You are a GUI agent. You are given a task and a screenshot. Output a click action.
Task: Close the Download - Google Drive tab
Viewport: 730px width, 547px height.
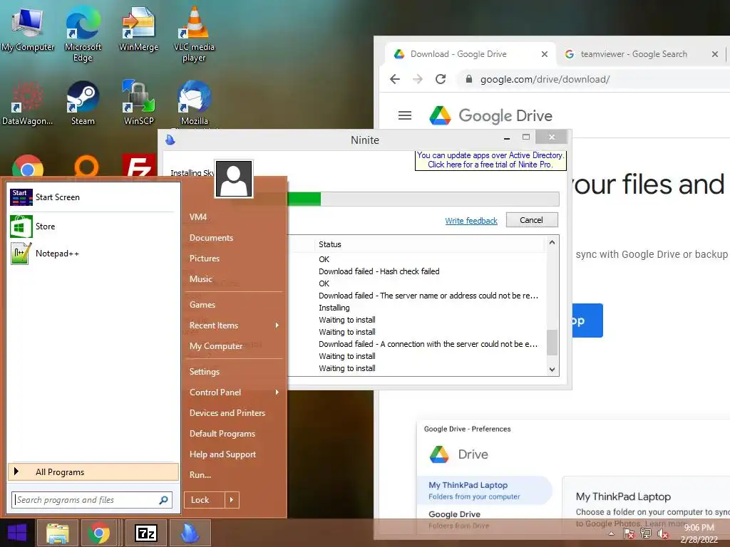pos(544,54)
